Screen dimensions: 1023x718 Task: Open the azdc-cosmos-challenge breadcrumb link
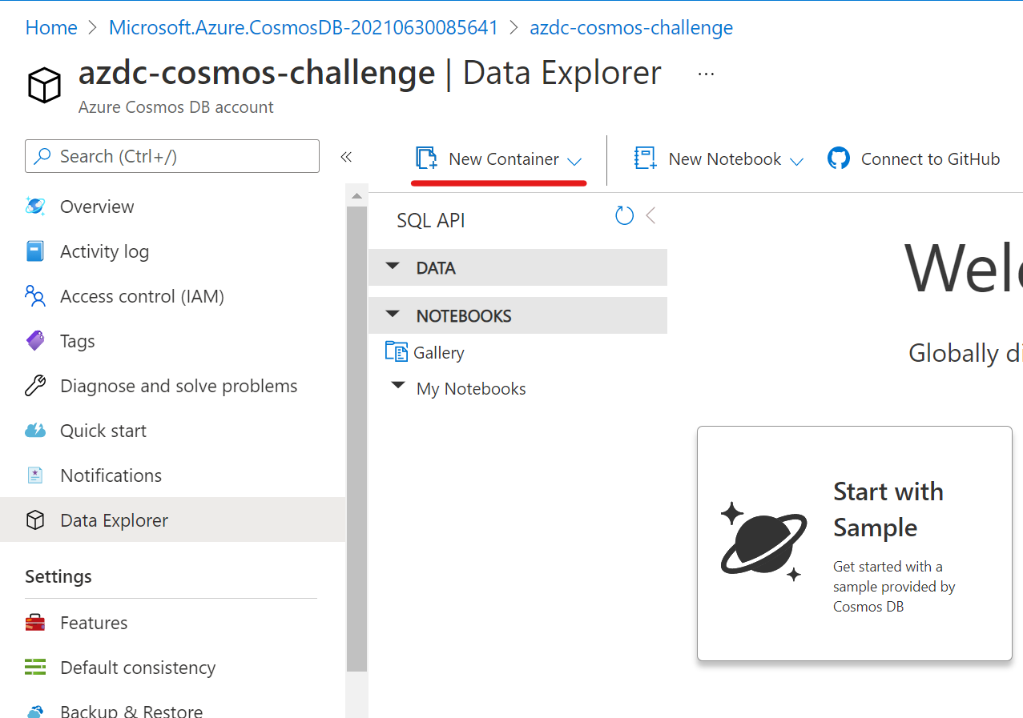630,26
